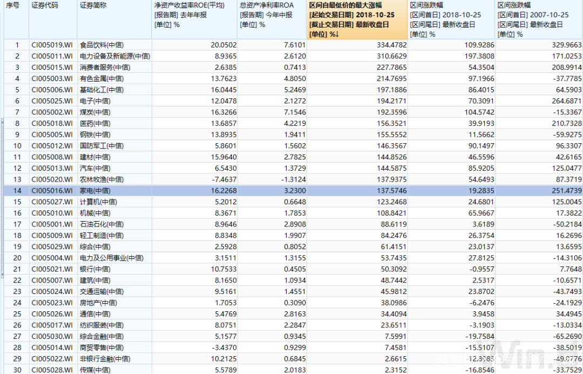
Task: Select 机械(中信) cell
Action: point(95,213)
